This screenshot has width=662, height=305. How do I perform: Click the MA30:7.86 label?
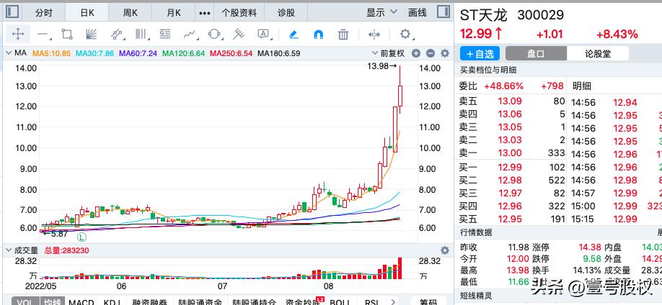94,53
